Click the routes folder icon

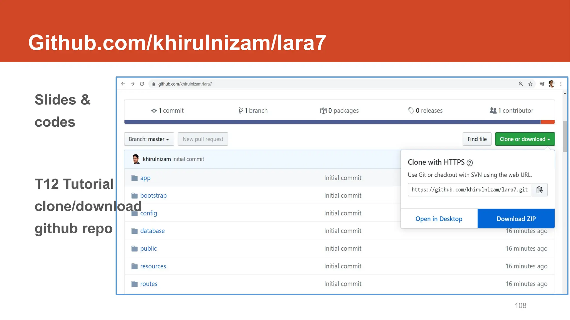tap(134, 284)
